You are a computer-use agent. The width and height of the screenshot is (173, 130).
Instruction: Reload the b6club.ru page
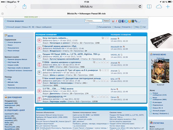click(x=140, y=6)
